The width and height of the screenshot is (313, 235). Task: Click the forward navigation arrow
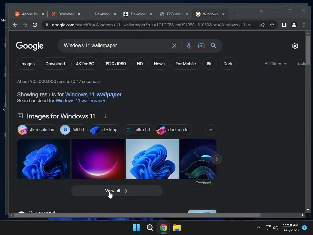[x=25, y=25]
